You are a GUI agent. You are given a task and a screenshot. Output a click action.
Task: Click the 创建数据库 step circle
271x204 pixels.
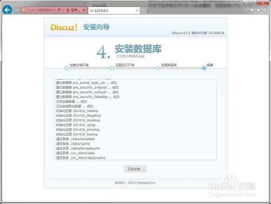(158, 68)
